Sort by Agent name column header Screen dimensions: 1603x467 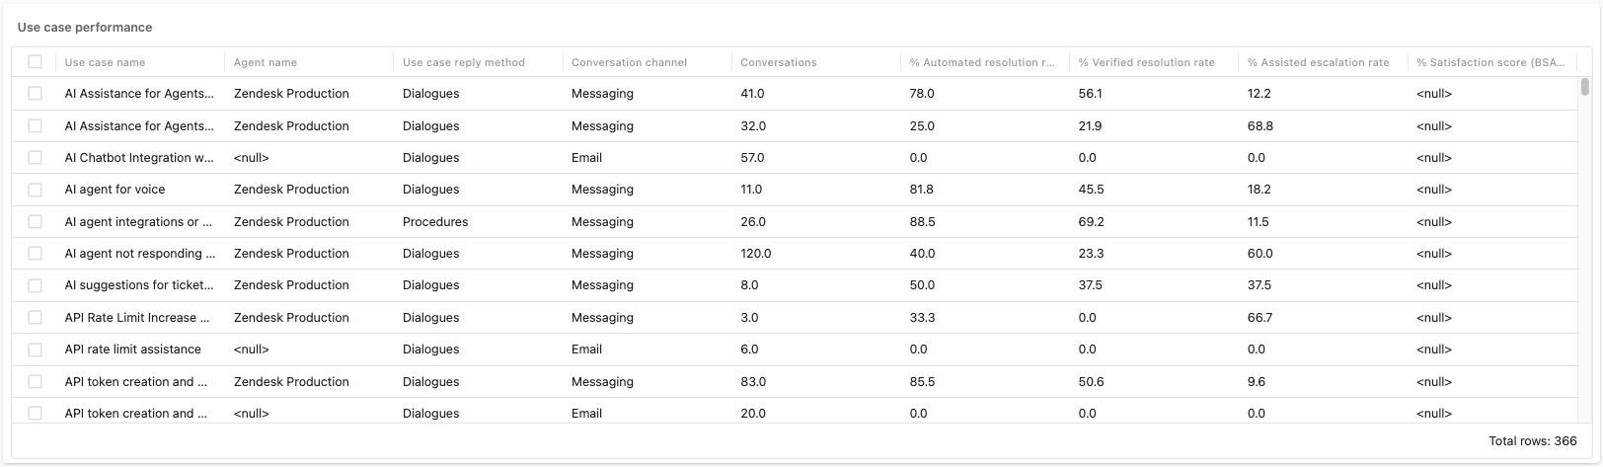pyautogui.click(x=266, y=62)
